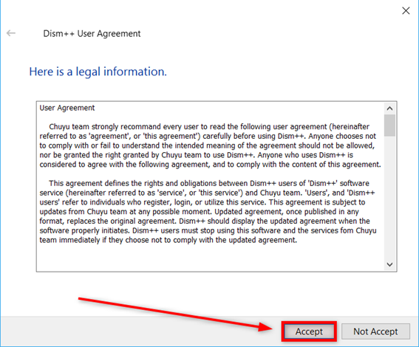The height and width of the screenshot is (347, 419).
Task: Click the 'User Agreement' line in text box
Action: (x=67, y=108)
